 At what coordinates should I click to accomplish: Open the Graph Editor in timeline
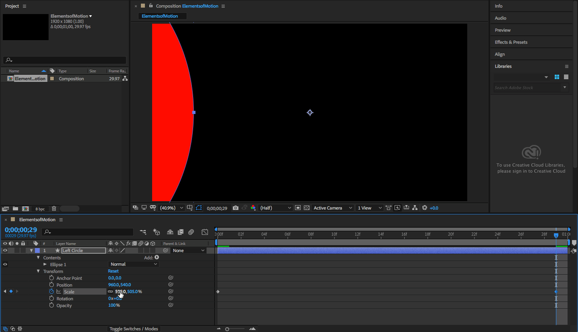[x=205, y=232]
